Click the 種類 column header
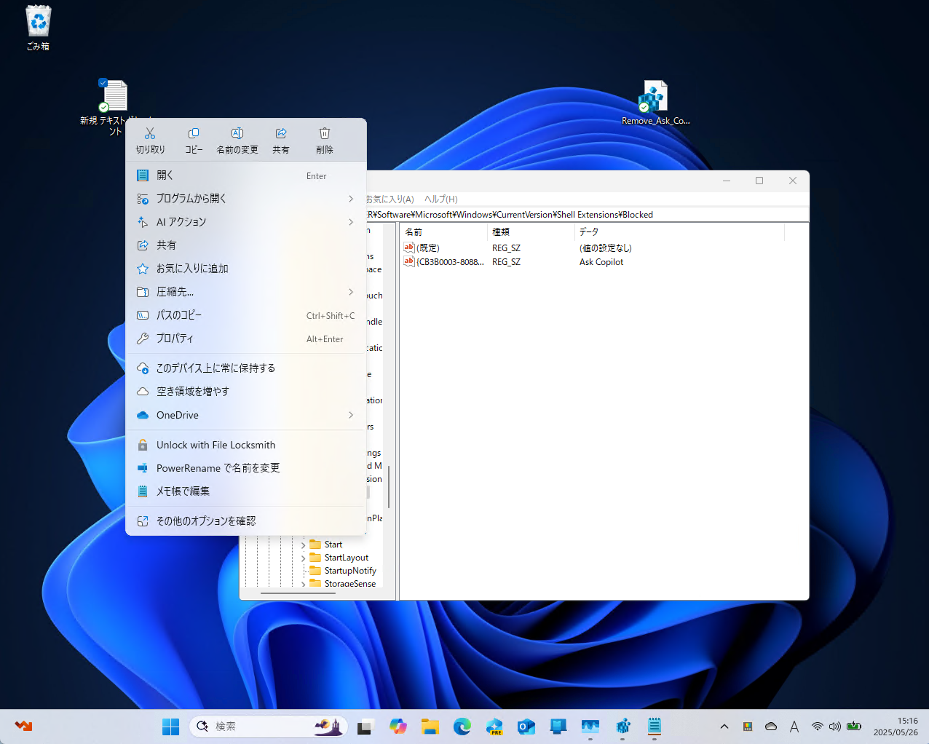This screenshot has width=929, height=744. pos(531,231)
